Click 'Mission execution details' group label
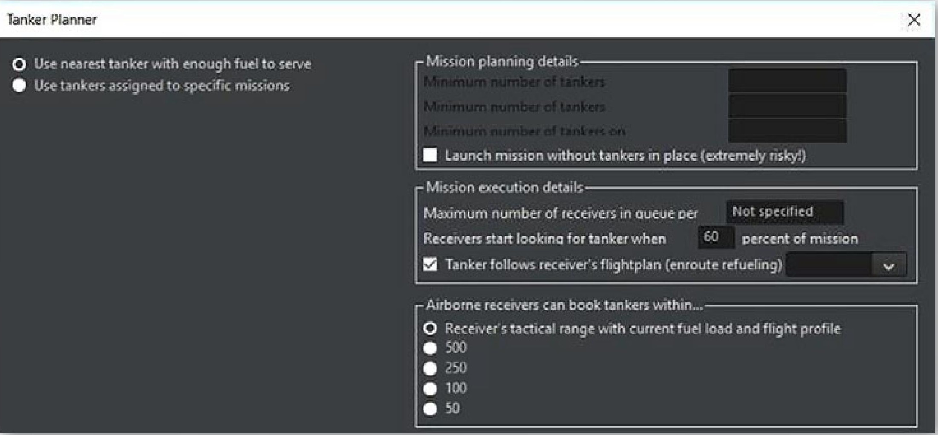This screenshot has height=435, width=938. tap(504, 187)
